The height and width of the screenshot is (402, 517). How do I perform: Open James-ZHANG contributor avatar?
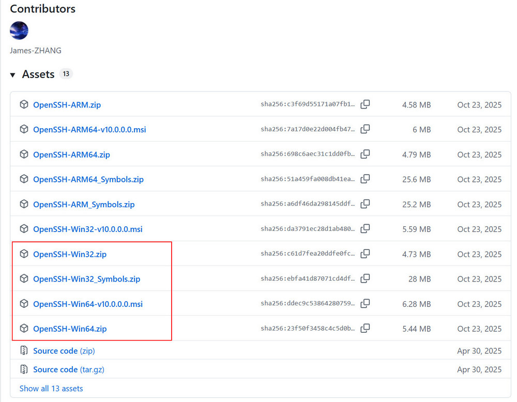(x=19, y=30)
